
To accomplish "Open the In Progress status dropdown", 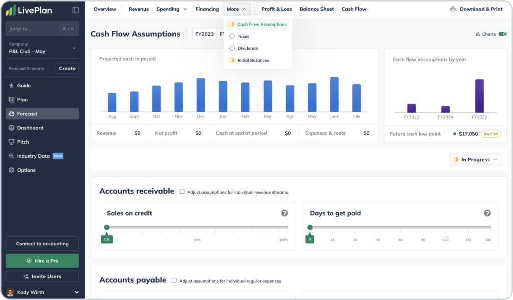I will click(x=475, y=159).
